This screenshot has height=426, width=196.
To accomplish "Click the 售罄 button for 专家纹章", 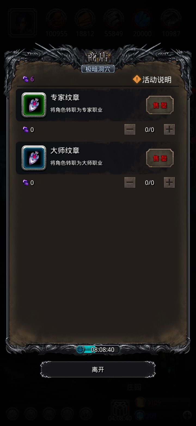I will 160,105.
